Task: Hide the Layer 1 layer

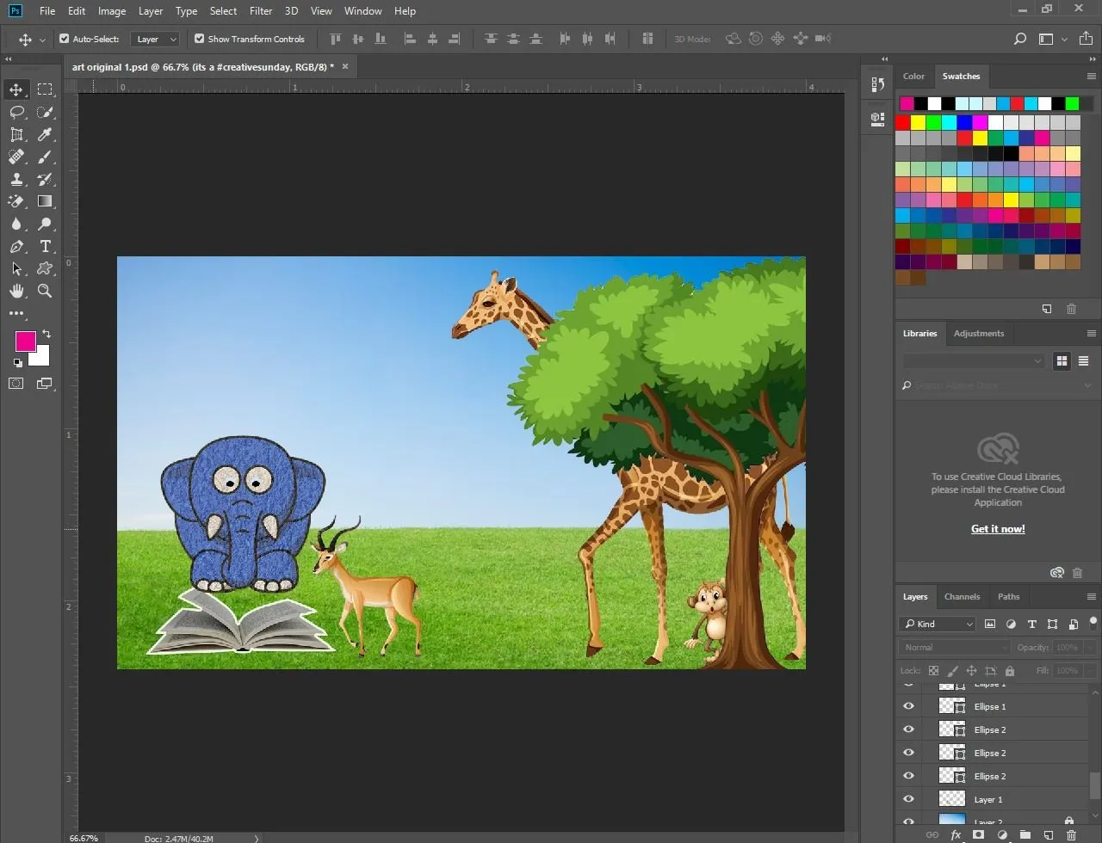Action: (908, 799)
